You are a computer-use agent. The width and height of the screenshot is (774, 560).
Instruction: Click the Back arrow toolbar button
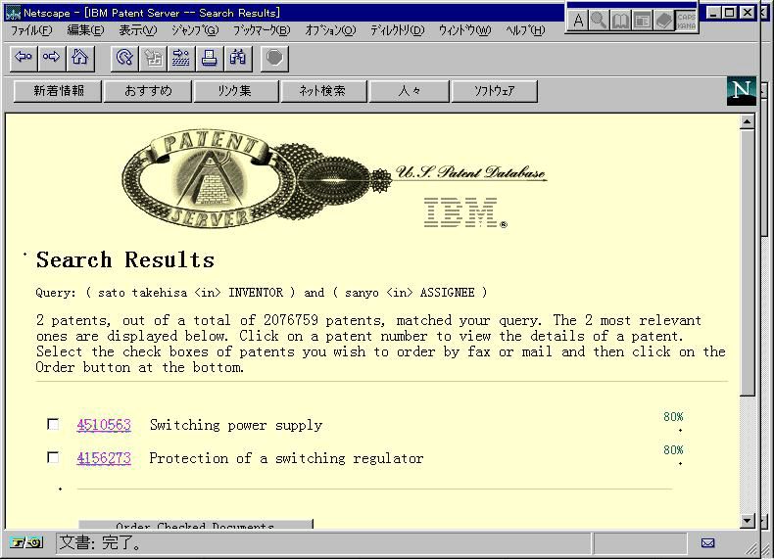tap(24, 58)
